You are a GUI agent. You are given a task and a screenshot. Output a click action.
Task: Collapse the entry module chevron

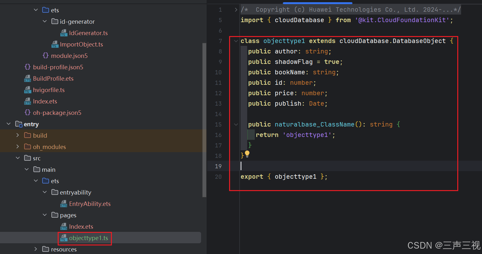click(x=9, y=124)
